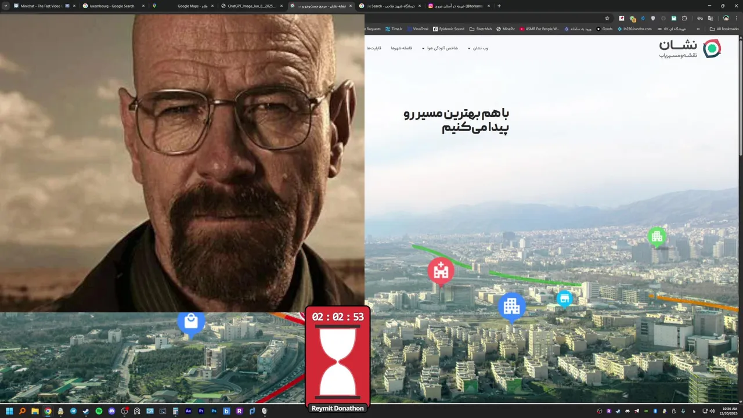This screenshot has width=743, height=418.
Task: Open Spotify from the taskbar
Action: pyautogui.click(x=99, y=411)
